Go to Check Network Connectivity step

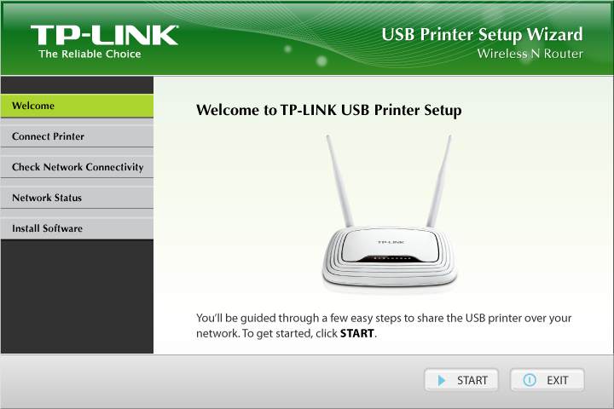[x=77, y=167]
